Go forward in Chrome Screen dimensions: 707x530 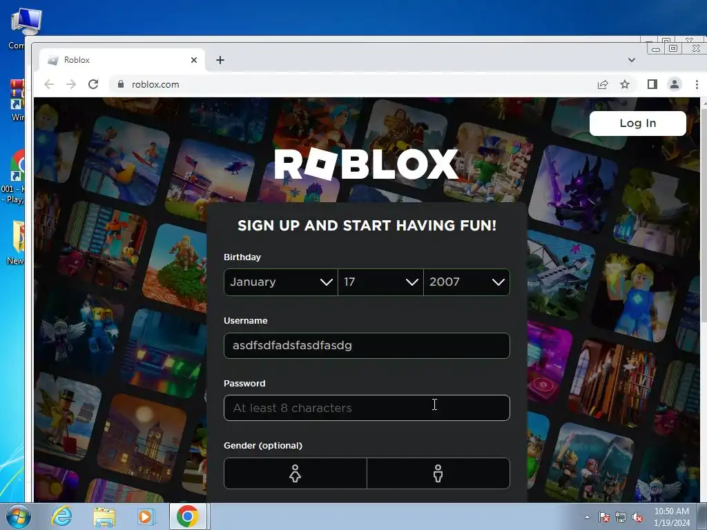point(71,84)
